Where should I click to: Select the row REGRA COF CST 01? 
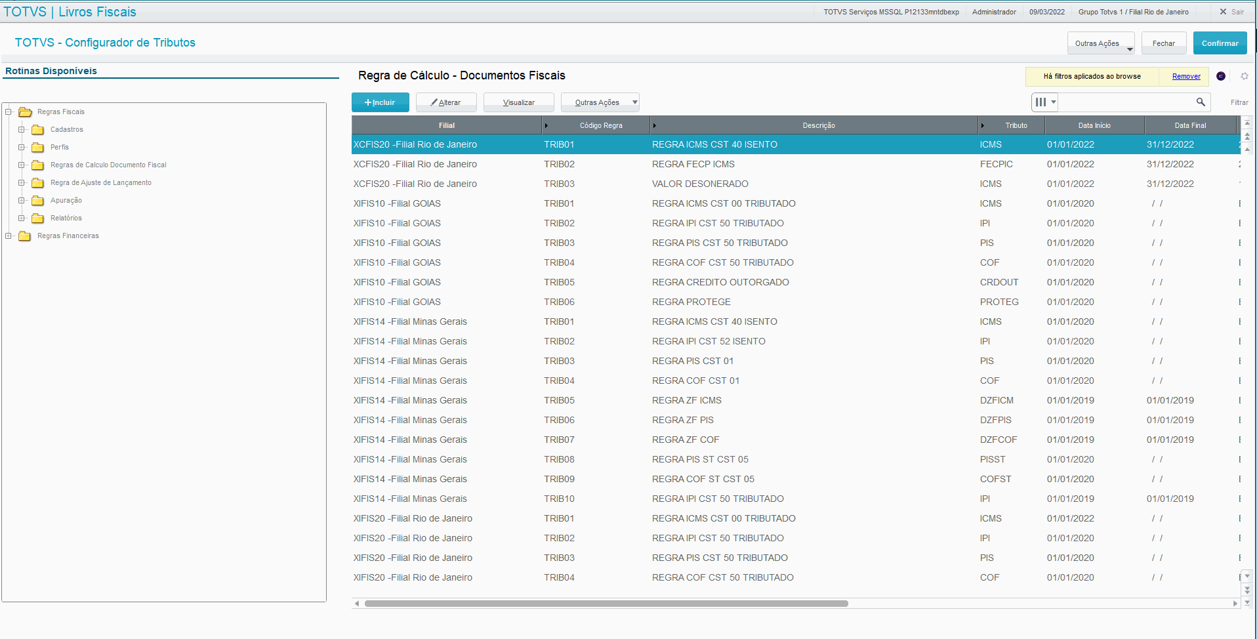[796, 381]
